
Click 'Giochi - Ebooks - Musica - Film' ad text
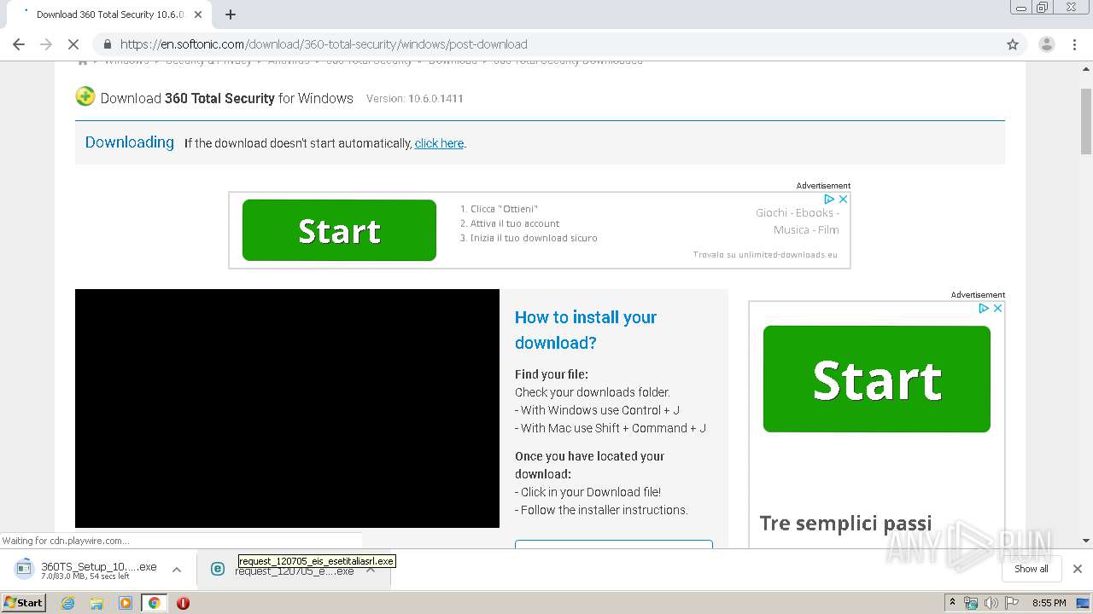pos(798,222)
